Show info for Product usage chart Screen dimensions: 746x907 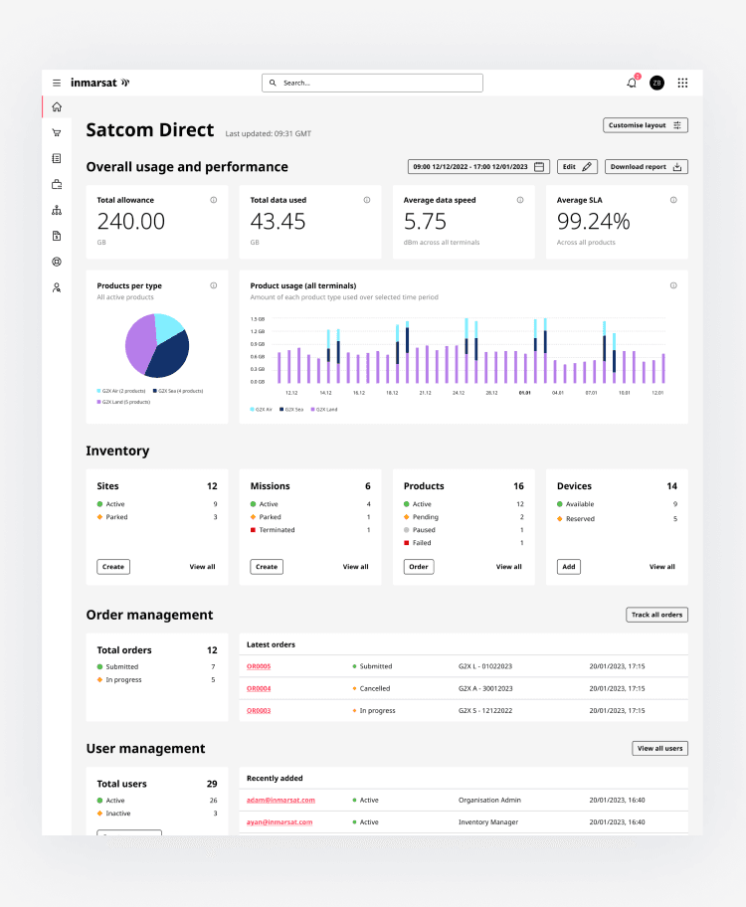(x=673, y=285)
